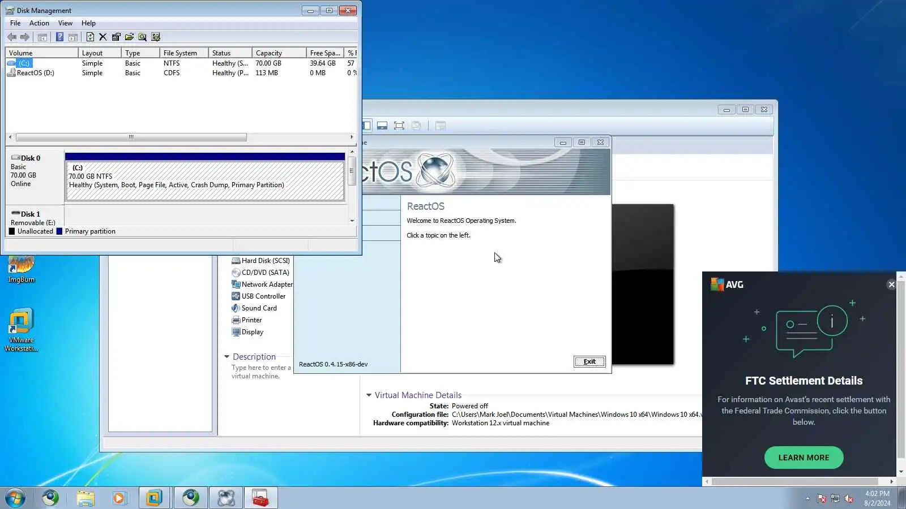Open ImgBurn desktop shortcut
This screenshot has width=906, height=509.
click(x=22, y=269)
